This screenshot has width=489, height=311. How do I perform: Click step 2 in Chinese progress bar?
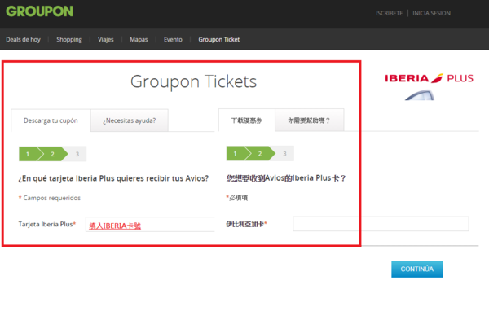(260, 154)
